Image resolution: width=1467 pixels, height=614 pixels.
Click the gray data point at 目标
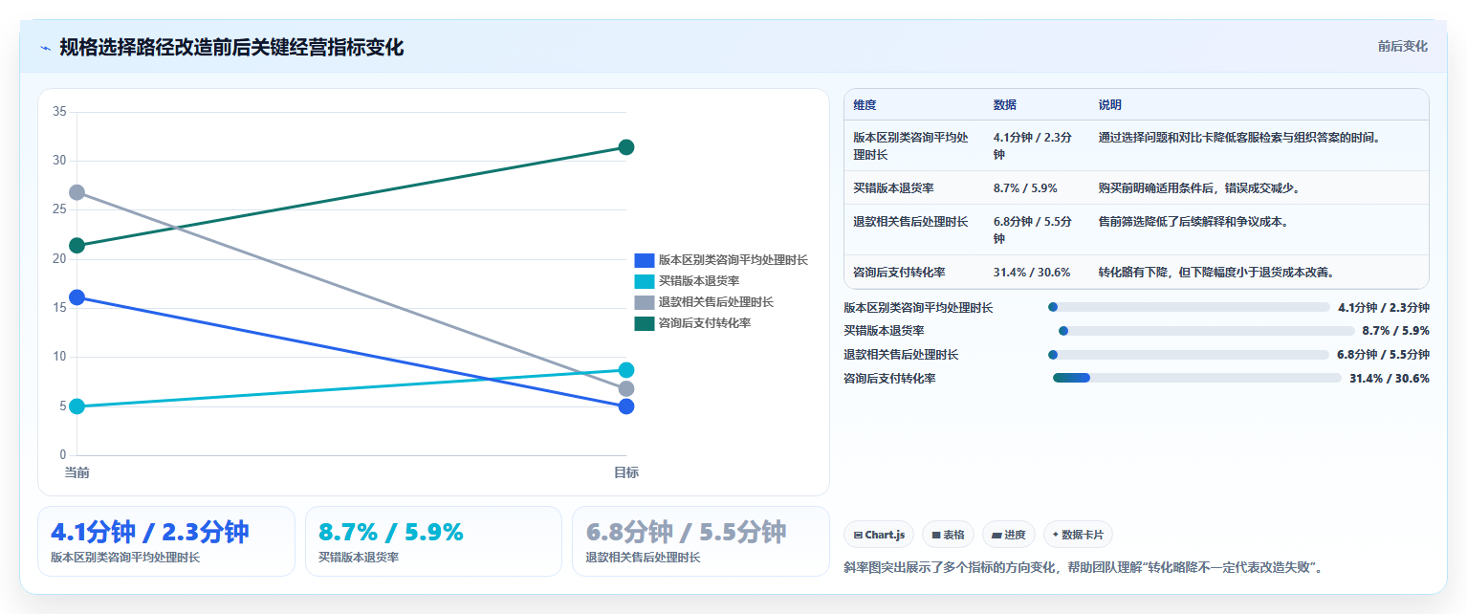626,388
